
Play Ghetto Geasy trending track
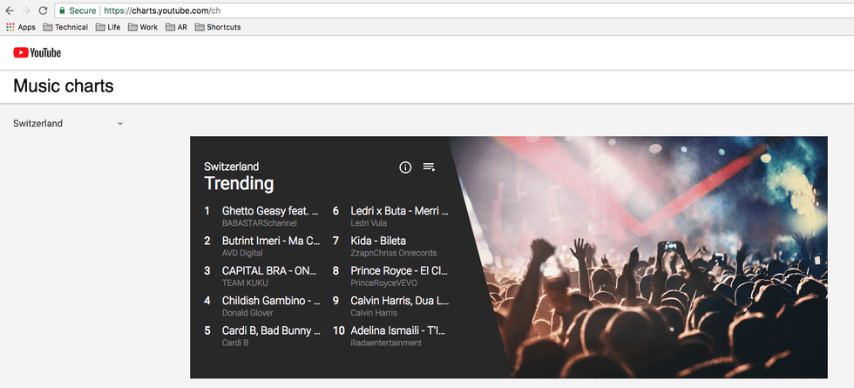point(270,211)
